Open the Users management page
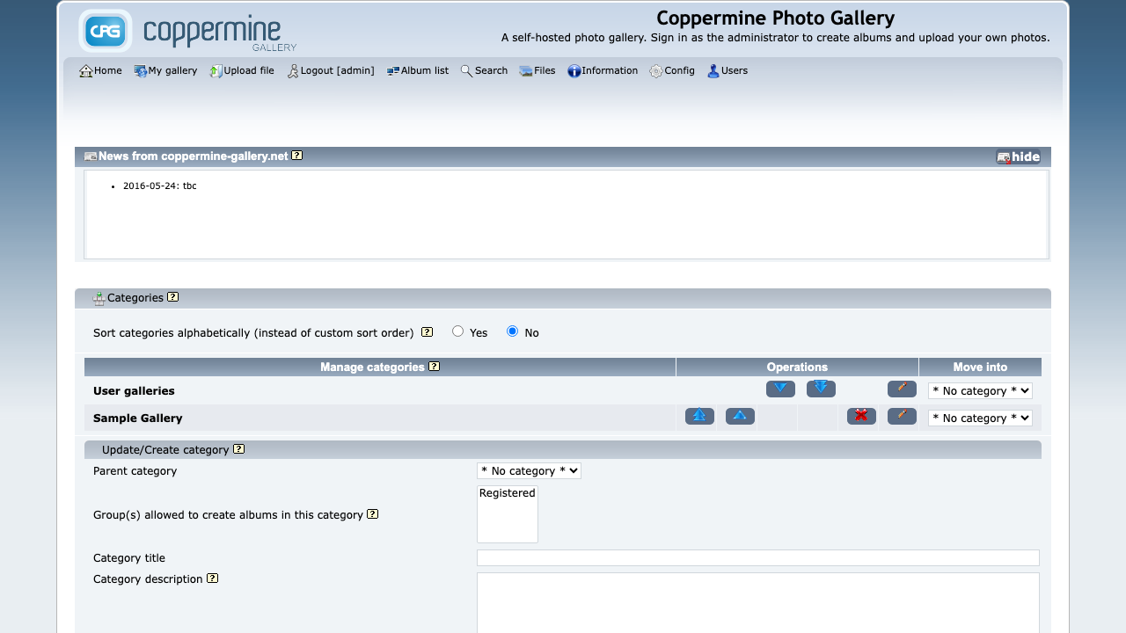Viewport: 1126px width, 633px height. (728, 70)
